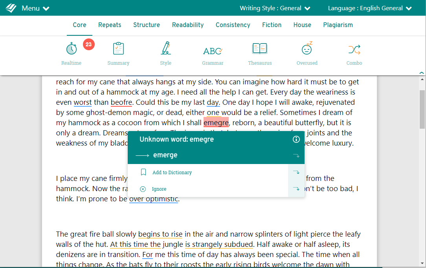The width and height of the screenshot is (426, 268).
Task: Open the Plagiarism tab
Action: [x=338, y=25]
